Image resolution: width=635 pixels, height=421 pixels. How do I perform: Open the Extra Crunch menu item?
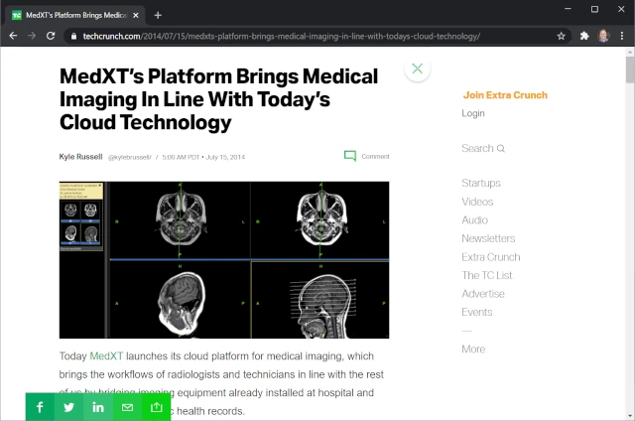[491, 257]
